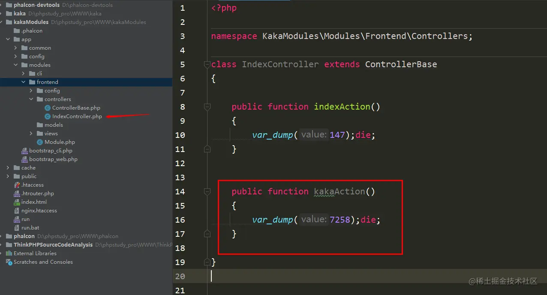Select IndexController.php in the project tree

[77, 116]
